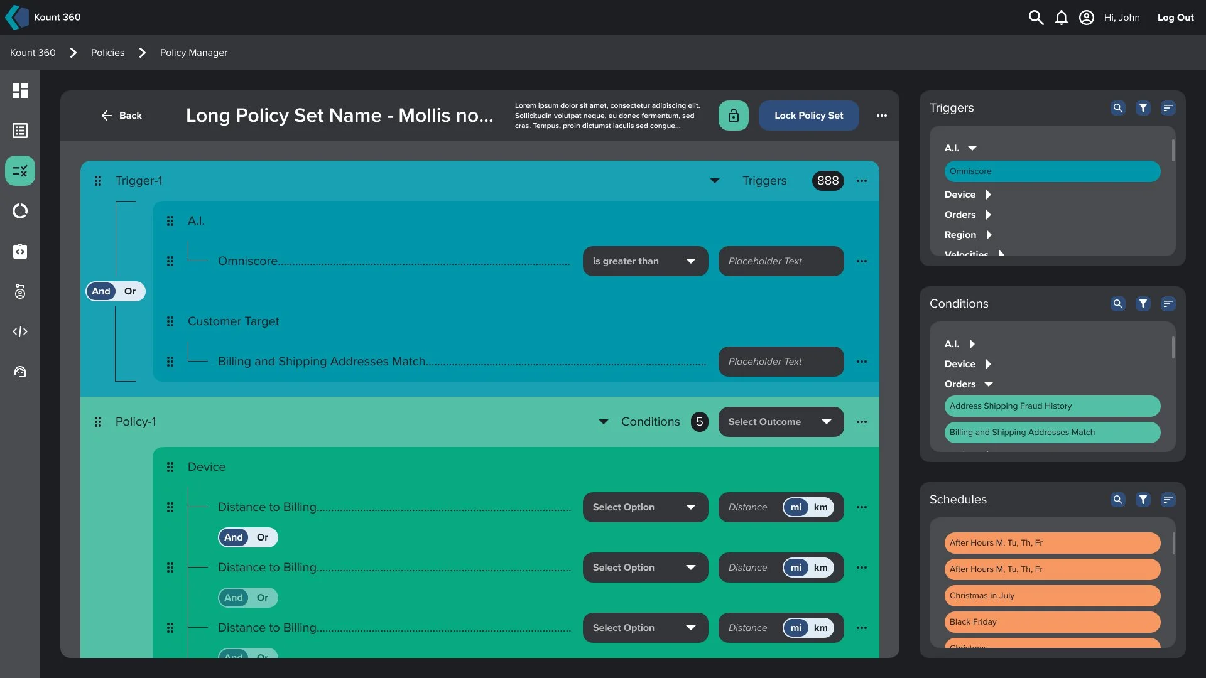
Task: Switch second Distance to Billing unit to km
Action: 821,568
